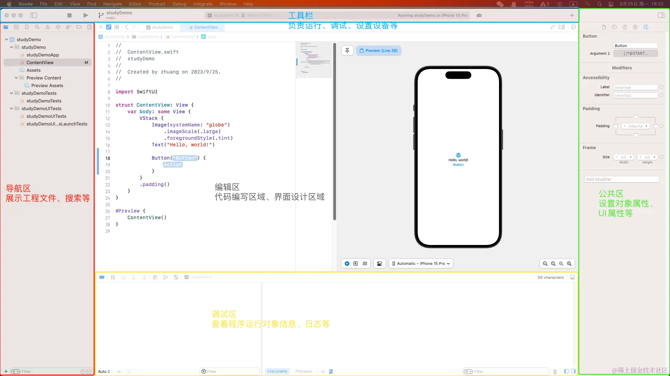Collapse the Preview Content folder
This screenshot has width=670, height=376.
point(16,78)
